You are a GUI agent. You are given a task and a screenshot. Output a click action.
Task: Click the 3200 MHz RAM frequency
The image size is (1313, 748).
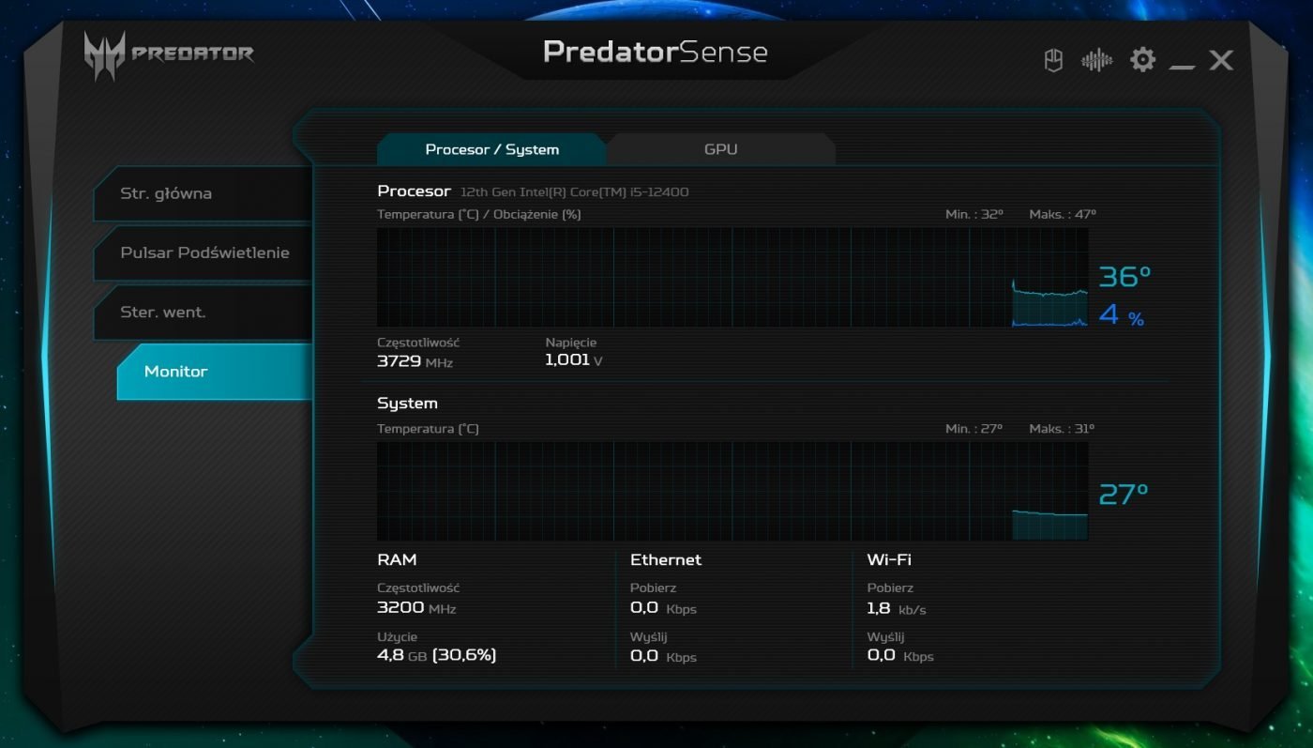click(416, 607)
